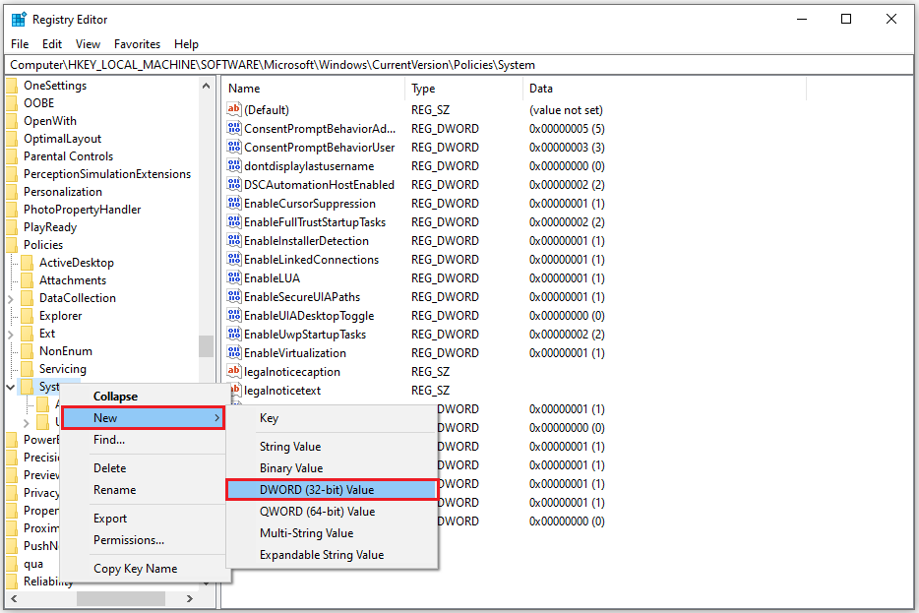This screenshot has width=919, height=613.
Task: Click the ActiveDesktop folder icon
Action: coord(27,263)
